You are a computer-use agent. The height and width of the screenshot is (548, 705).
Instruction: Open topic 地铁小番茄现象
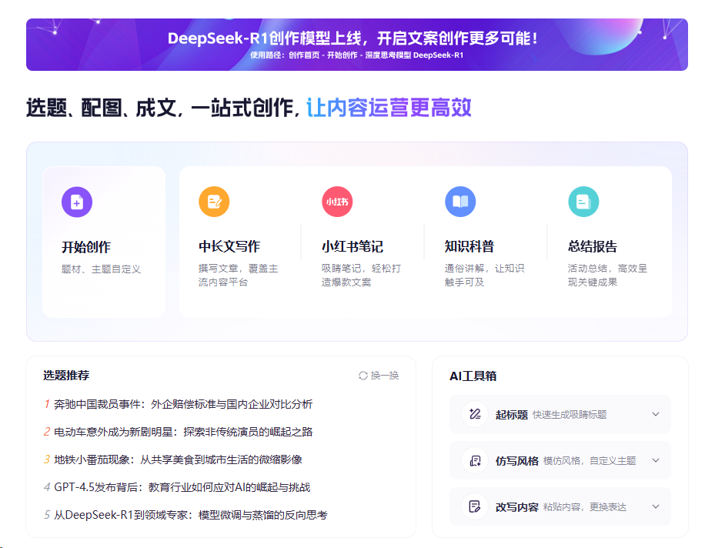tap(178, 459)
